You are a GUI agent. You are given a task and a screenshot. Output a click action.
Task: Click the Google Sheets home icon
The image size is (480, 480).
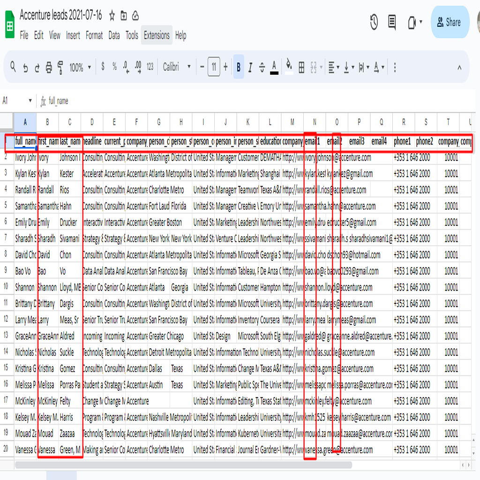(x=10, y=24)
